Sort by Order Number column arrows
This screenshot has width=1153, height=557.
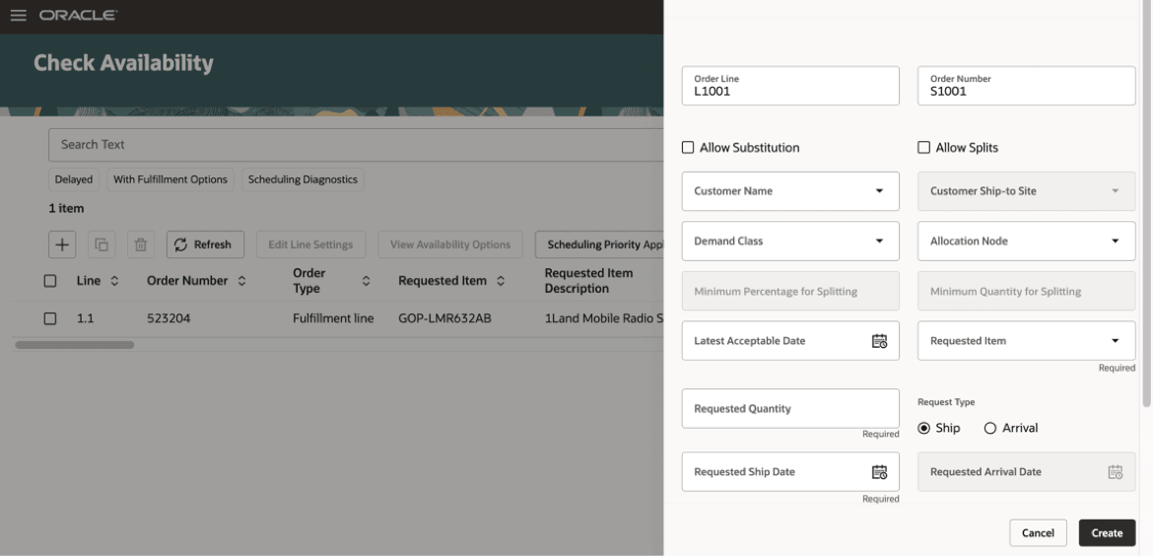click(x=241, y=280)
